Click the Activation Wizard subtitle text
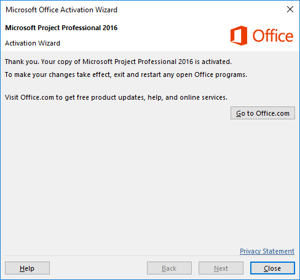The image size is (300, 280). pos(33,43)
